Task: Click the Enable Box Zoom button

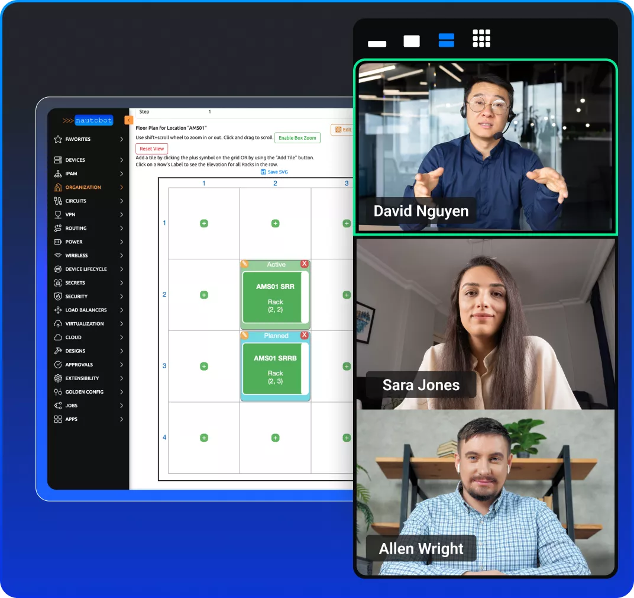Action: click(x=297, y=137)
